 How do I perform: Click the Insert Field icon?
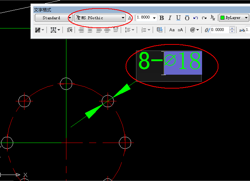click(x=159, y=30)
